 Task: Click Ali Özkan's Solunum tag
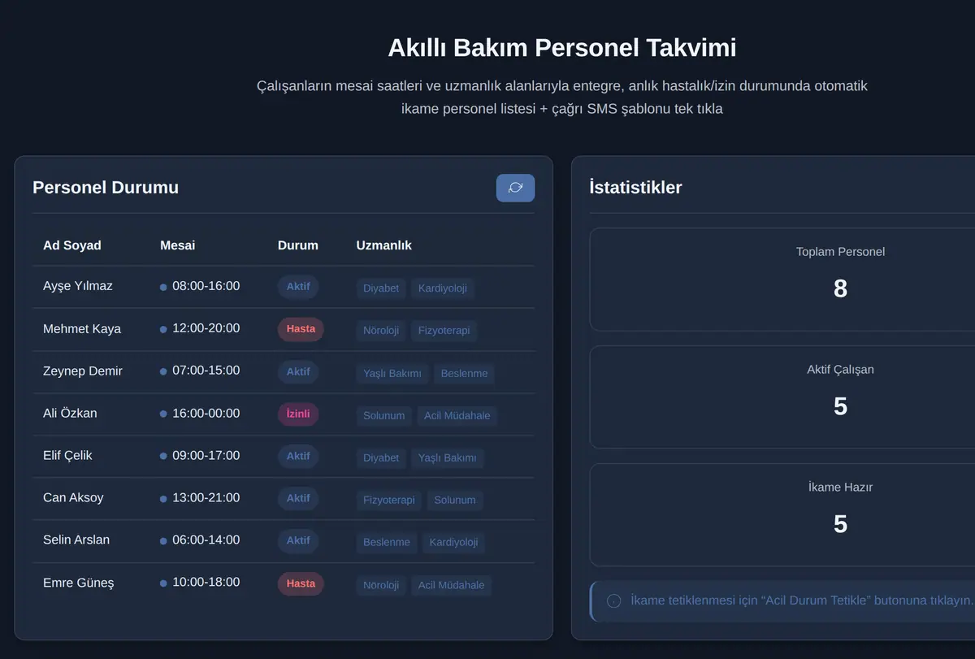(384, 416)
